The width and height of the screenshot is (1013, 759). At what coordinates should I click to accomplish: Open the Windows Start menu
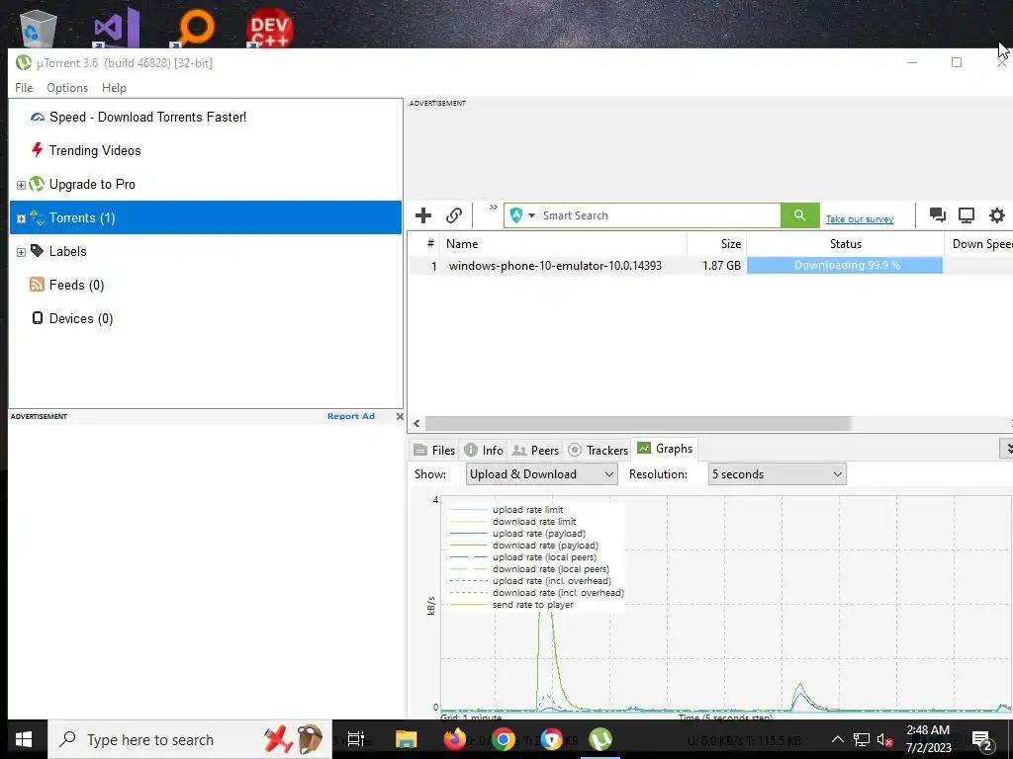point(24,739)
